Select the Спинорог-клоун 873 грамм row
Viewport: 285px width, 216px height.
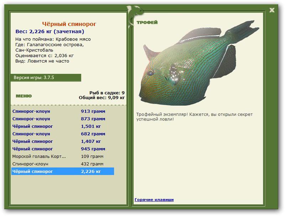click(x=63, y=119)
